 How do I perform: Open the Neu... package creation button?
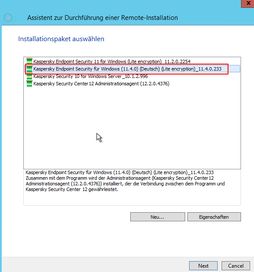point(158,217)
